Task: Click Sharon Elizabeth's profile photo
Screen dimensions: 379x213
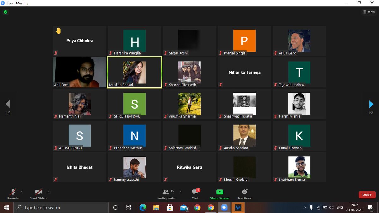Action: pos(189,72)
